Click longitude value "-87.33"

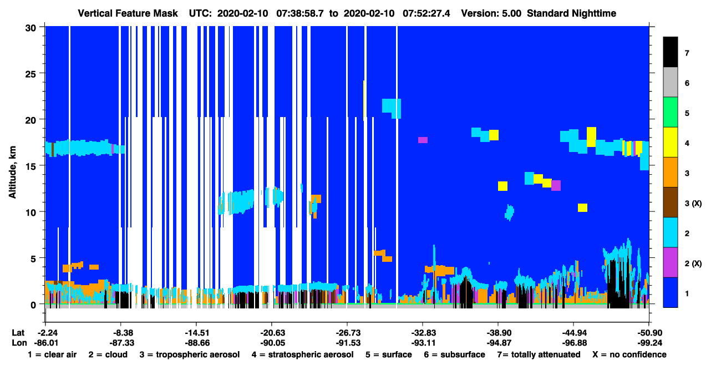click(121, 343)
